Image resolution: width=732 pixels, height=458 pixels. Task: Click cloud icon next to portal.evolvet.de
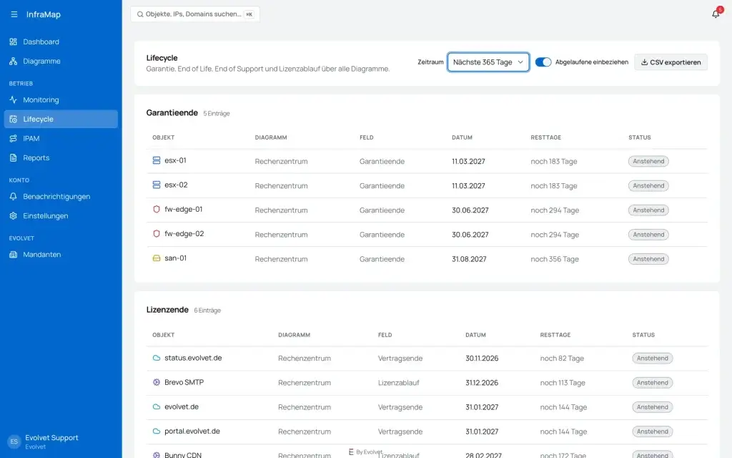pyautogui.click(x=157, y=432)
